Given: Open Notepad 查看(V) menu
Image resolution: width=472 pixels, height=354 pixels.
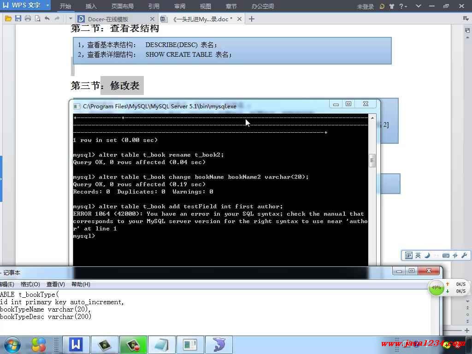Looking at the screenshot, I should pos(56,284).
